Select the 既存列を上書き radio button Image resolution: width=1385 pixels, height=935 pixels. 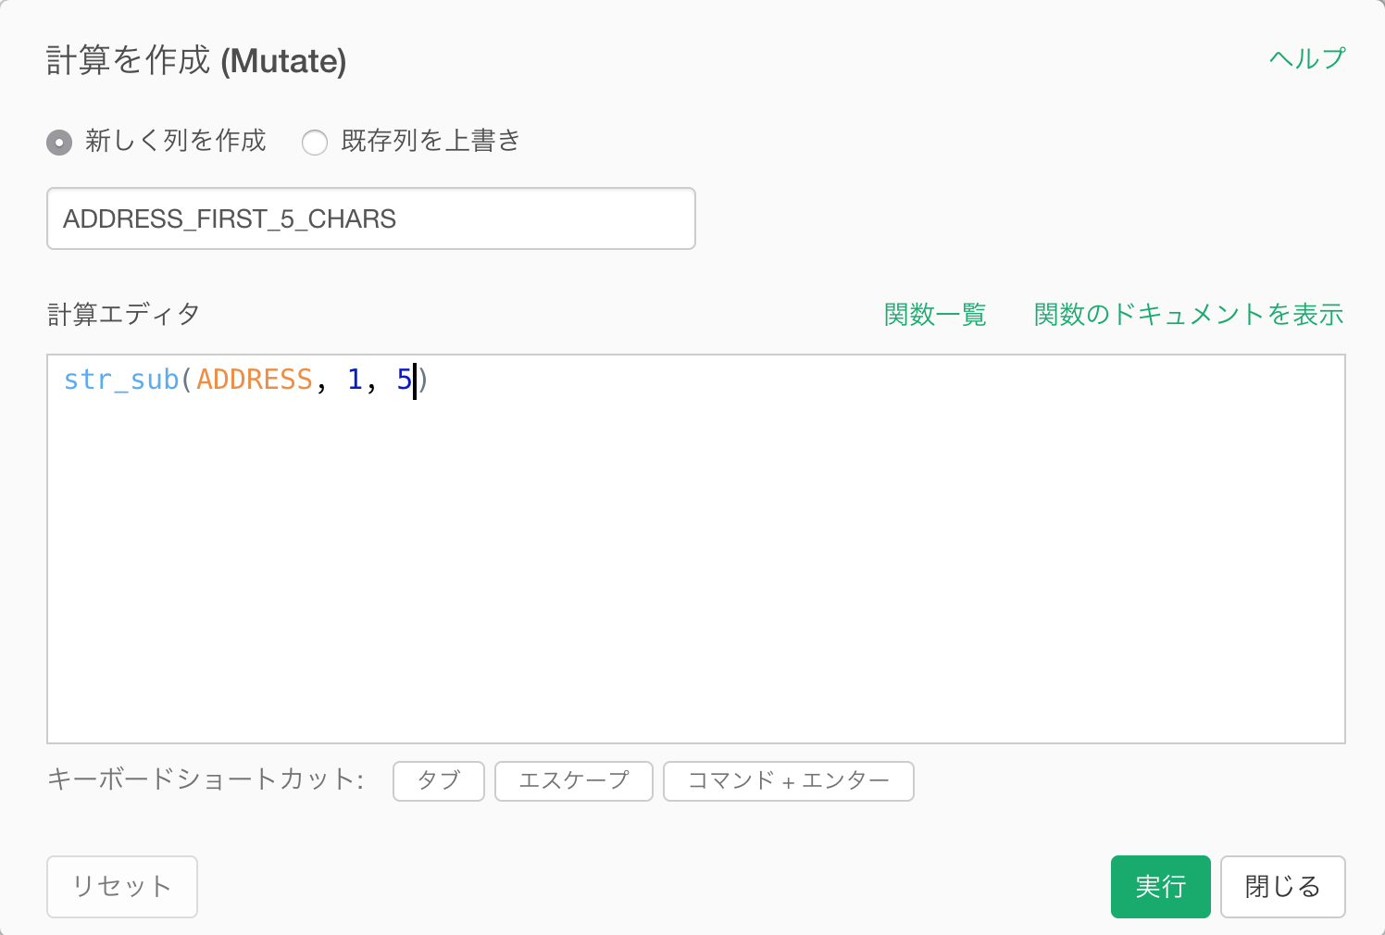(315, 143)
